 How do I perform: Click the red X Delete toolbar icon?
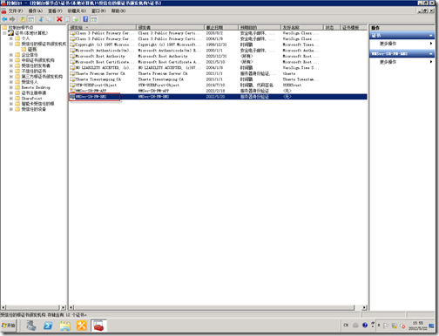[x=59, y=19]
